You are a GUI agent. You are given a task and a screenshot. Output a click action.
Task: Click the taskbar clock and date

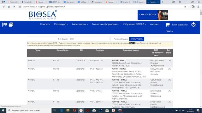coord(190,110)
